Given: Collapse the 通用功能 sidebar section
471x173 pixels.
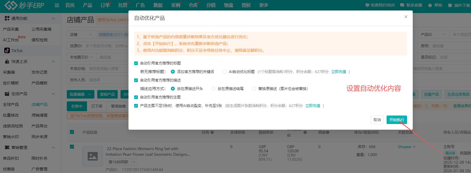Looking at the screenshot, I should pyautogui.click(x=53, y=18).
